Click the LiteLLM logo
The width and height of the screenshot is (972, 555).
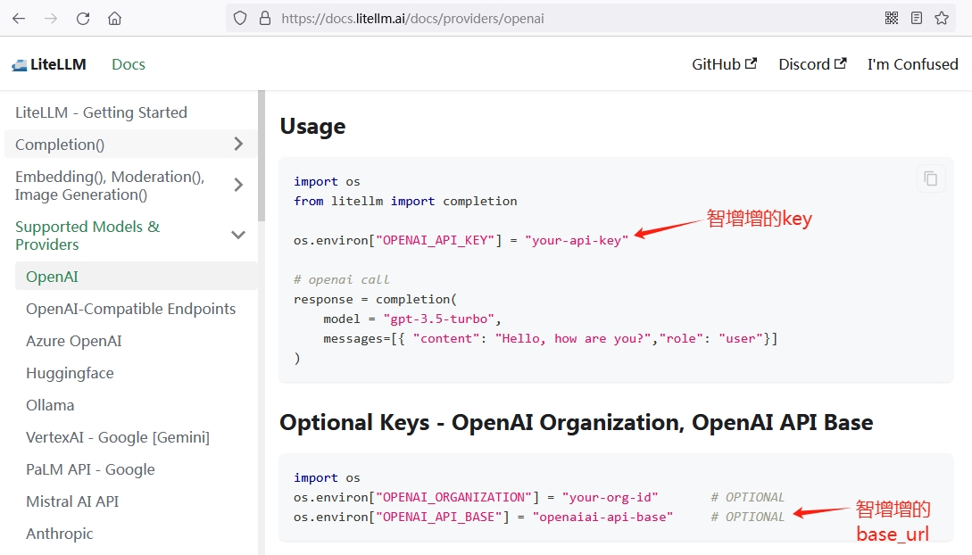click(x=48, y=64)
